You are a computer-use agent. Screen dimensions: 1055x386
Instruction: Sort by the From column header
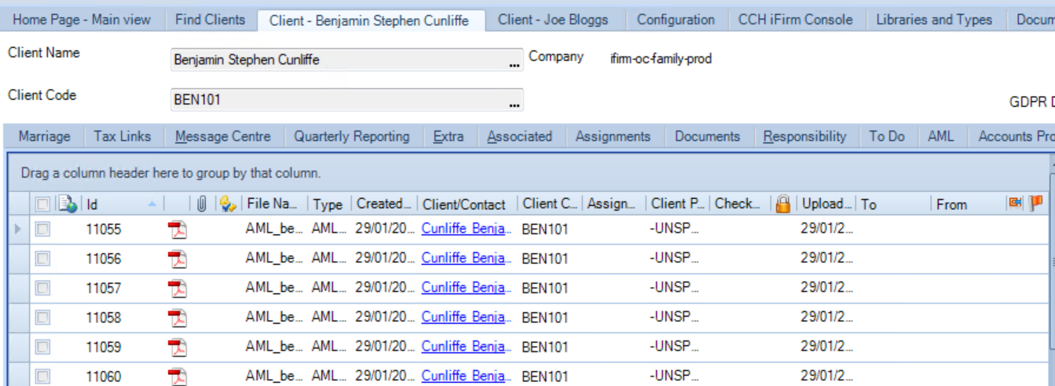click(969, 204)
